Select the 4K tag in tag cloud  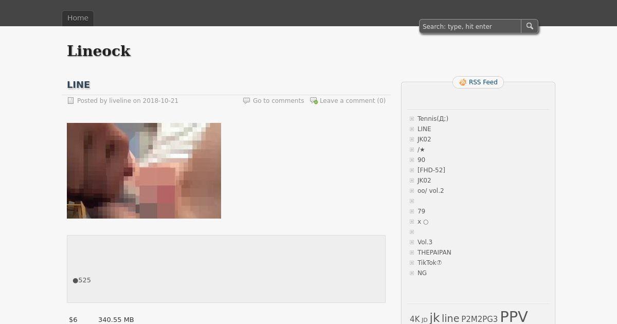coord(415,319)
